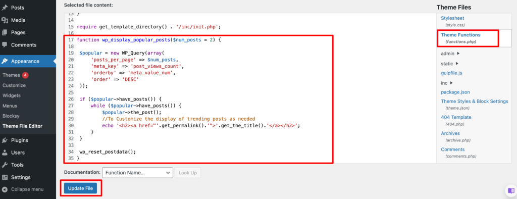Image resolution: width=517 pixels, height=199 pixels.
Task: Click the Documentation label
Action: coord(82,172)
